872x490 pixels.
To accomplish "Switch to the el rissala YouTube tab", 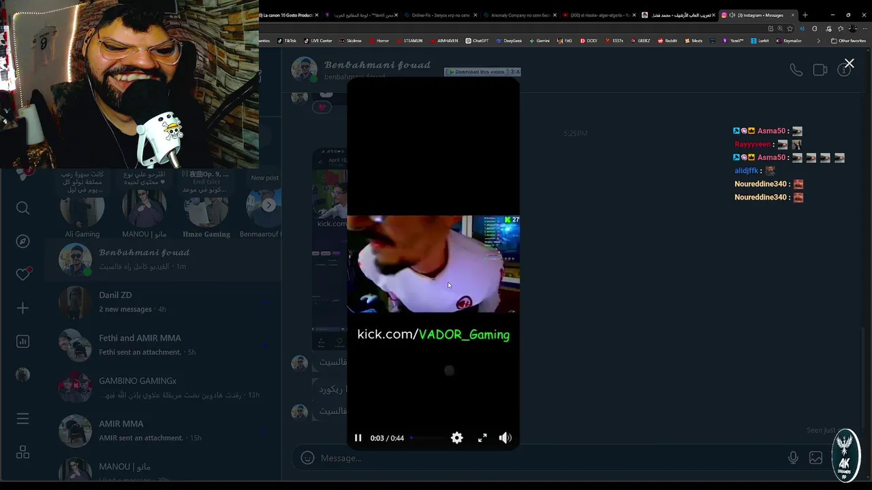I will coord(599,15).
